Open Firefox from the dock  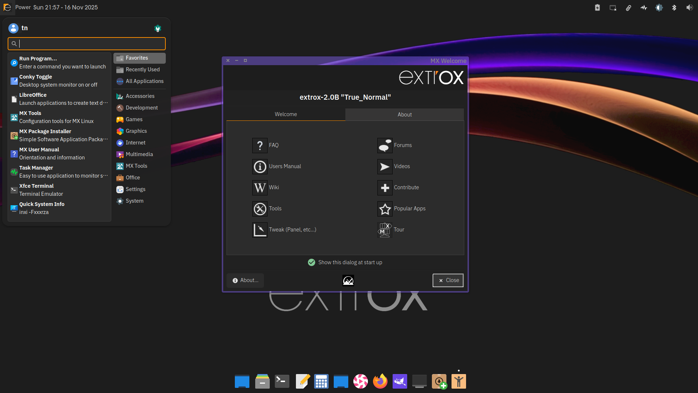(x=380, y=381)
